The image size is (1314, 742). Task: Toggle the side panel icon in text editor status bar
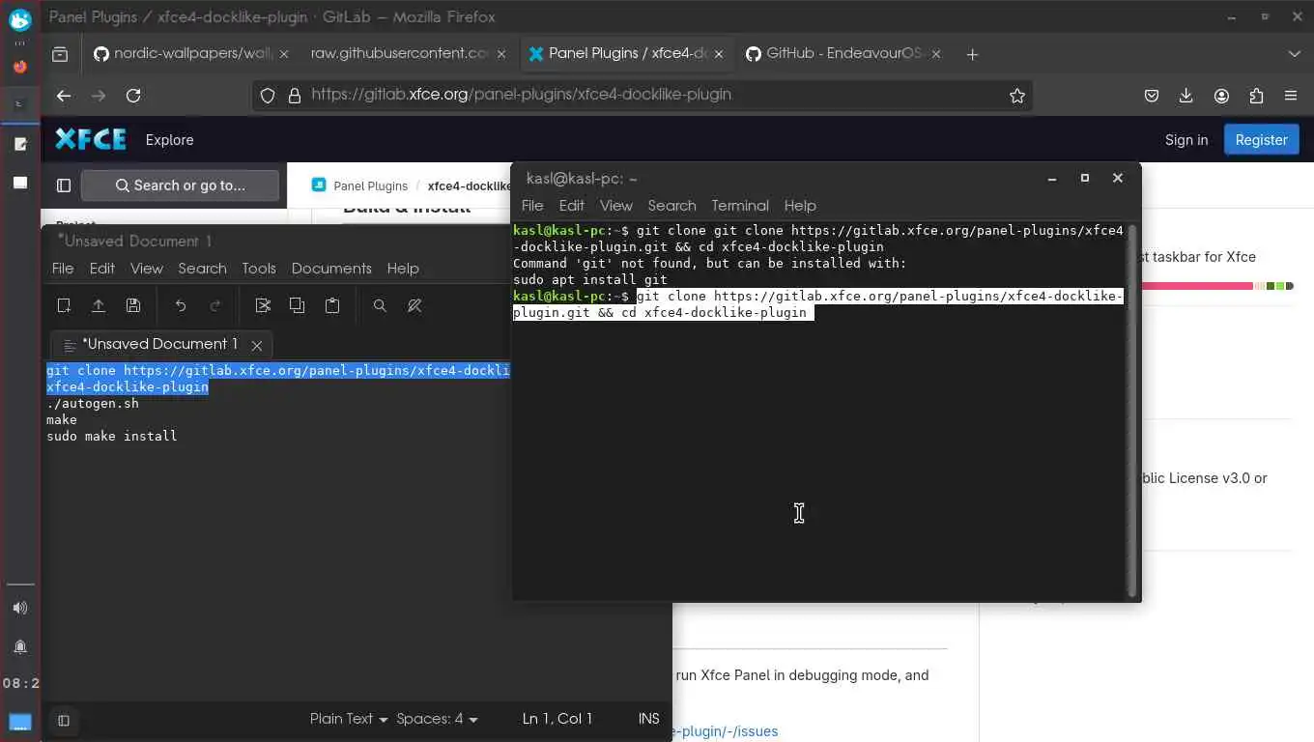click(x=64, y=720)
